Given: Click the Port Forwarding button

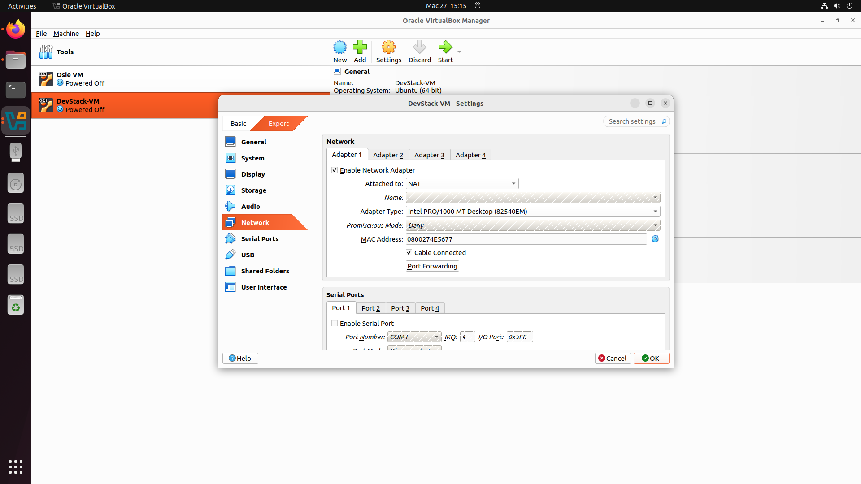Looking at the screenshot, I should click(x=432, y=266).
